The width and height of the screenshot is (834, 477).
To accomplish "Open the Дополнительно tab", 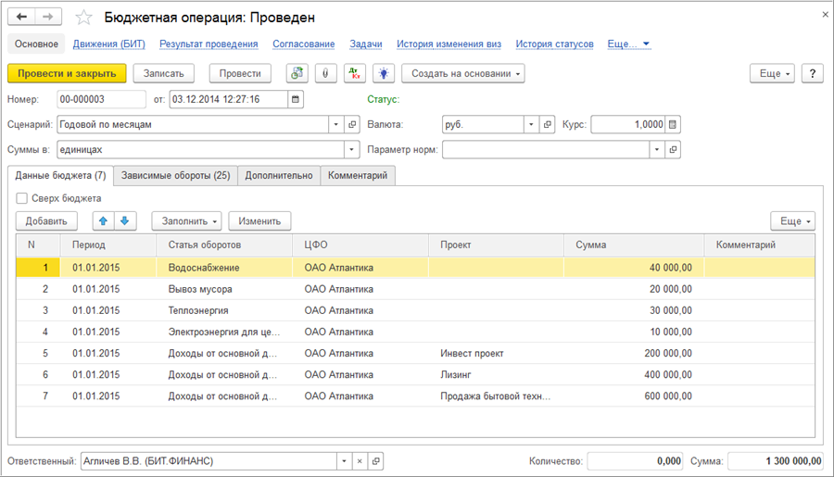I will click(x=280, y=175).
